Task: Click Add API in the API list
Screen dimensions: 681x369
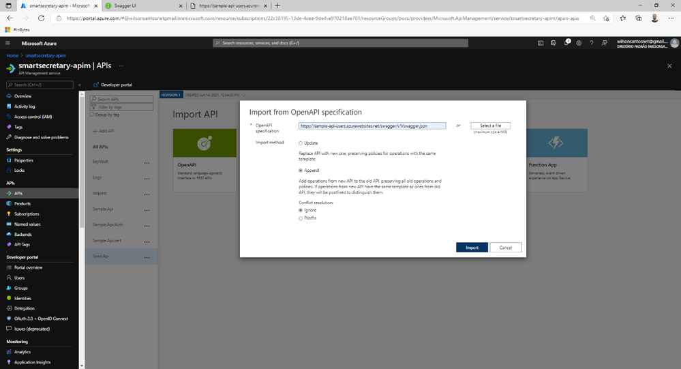Action: tap(104, 131)
